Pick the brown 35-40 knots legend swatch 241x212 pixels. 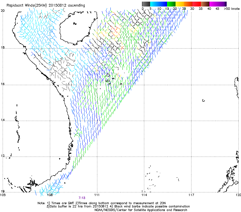(x=205, y=4)
